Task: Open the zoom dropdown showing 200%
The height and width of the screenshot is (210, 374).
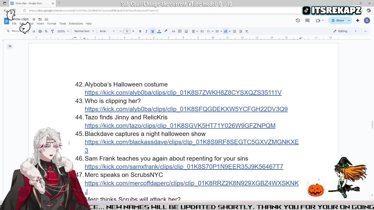Action: (63, 31)
